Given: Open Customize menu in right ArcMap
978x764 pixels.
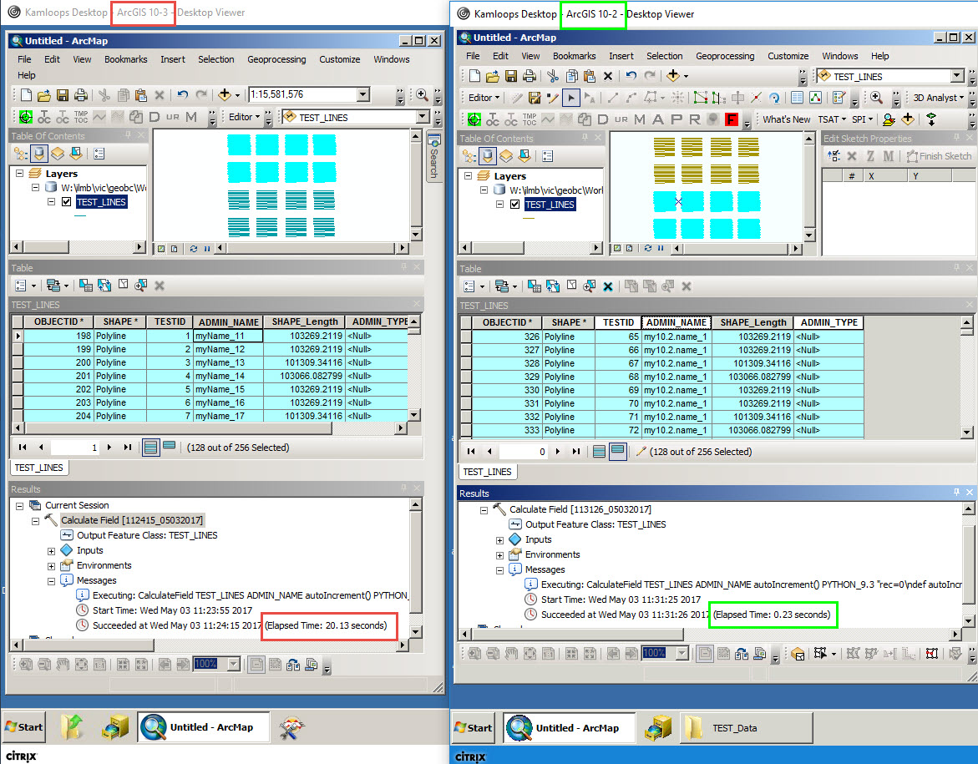Looking at the screenshot, I should click(x=788, y=55).
